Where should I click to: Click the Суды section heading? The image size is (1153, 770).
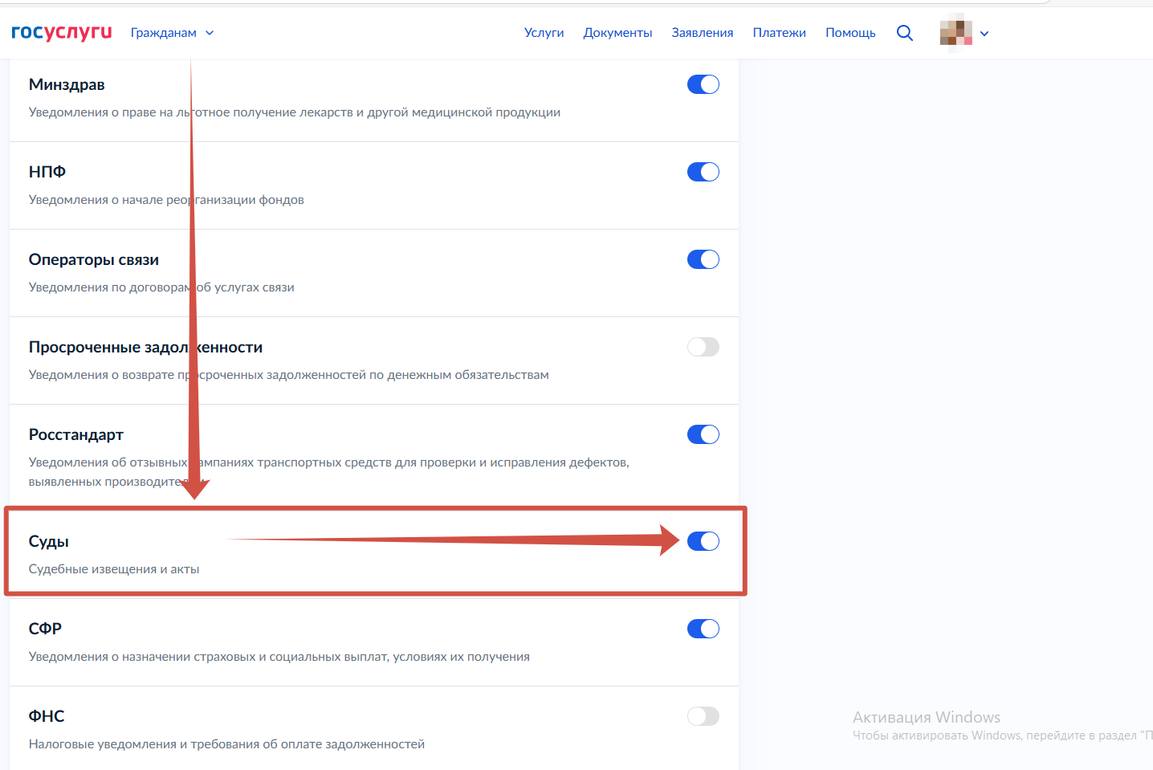pos(49,542)
